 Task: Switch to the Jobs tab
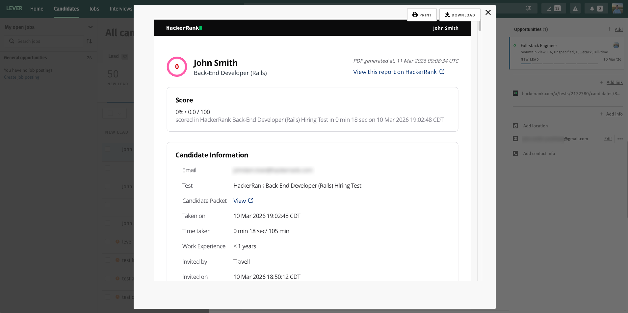pyautogui.click(x=94, y=9)
